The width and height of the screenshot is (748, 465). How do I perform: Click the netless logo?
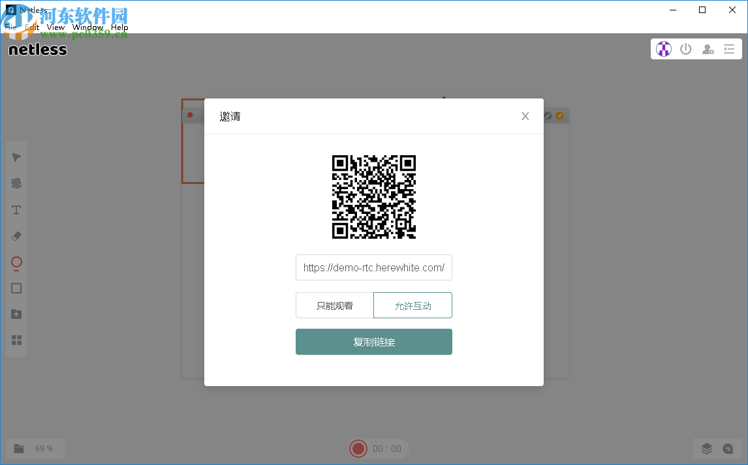pos(38,50)
